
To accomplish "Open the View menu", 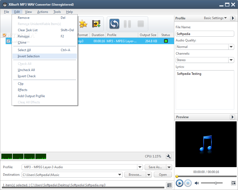I will [28, 12].
